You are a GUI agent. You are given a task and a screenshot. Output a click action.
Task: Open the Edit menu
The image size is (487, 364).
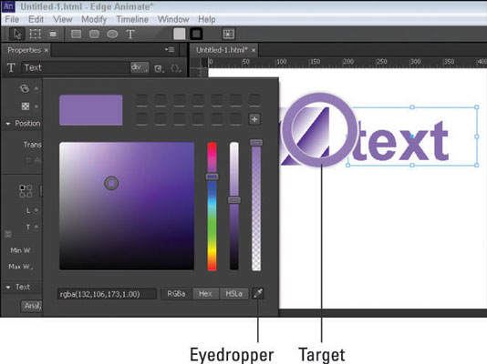(x=36, y=19)
